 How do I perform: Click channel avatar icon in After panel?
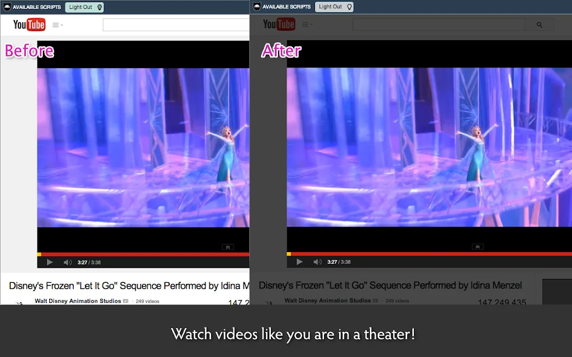point(269,302)
